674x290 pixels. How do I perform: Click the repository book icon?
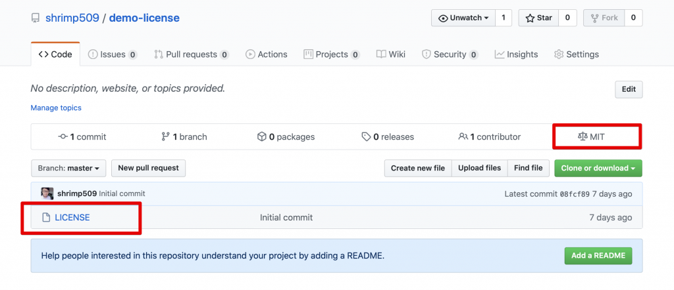(36, 18)
